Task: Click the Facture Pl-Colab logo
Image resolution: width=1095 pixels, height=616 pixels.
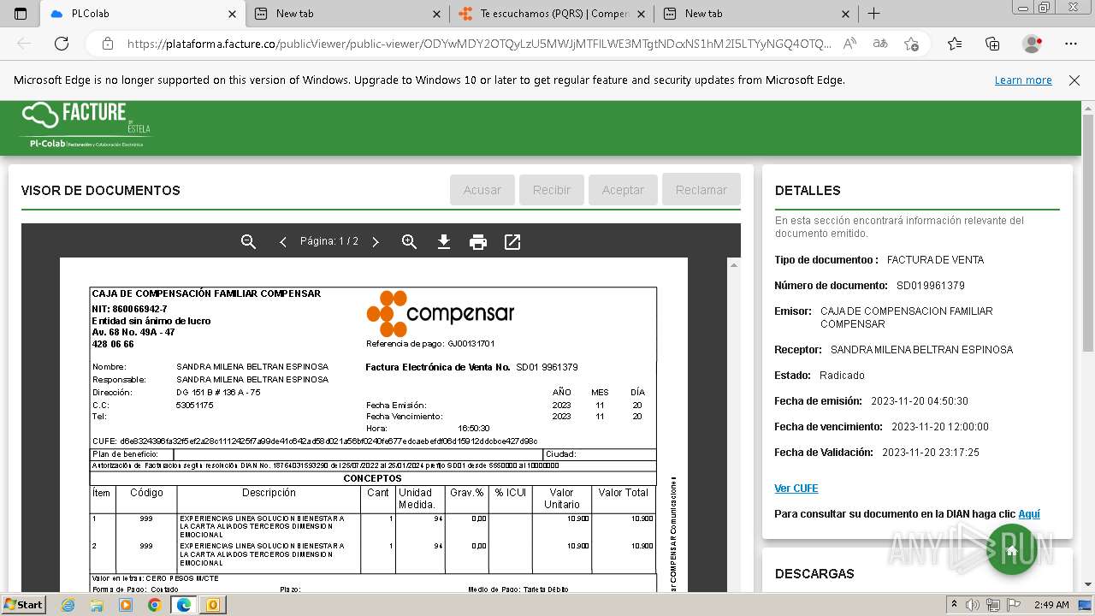Action: coord(86,125)
